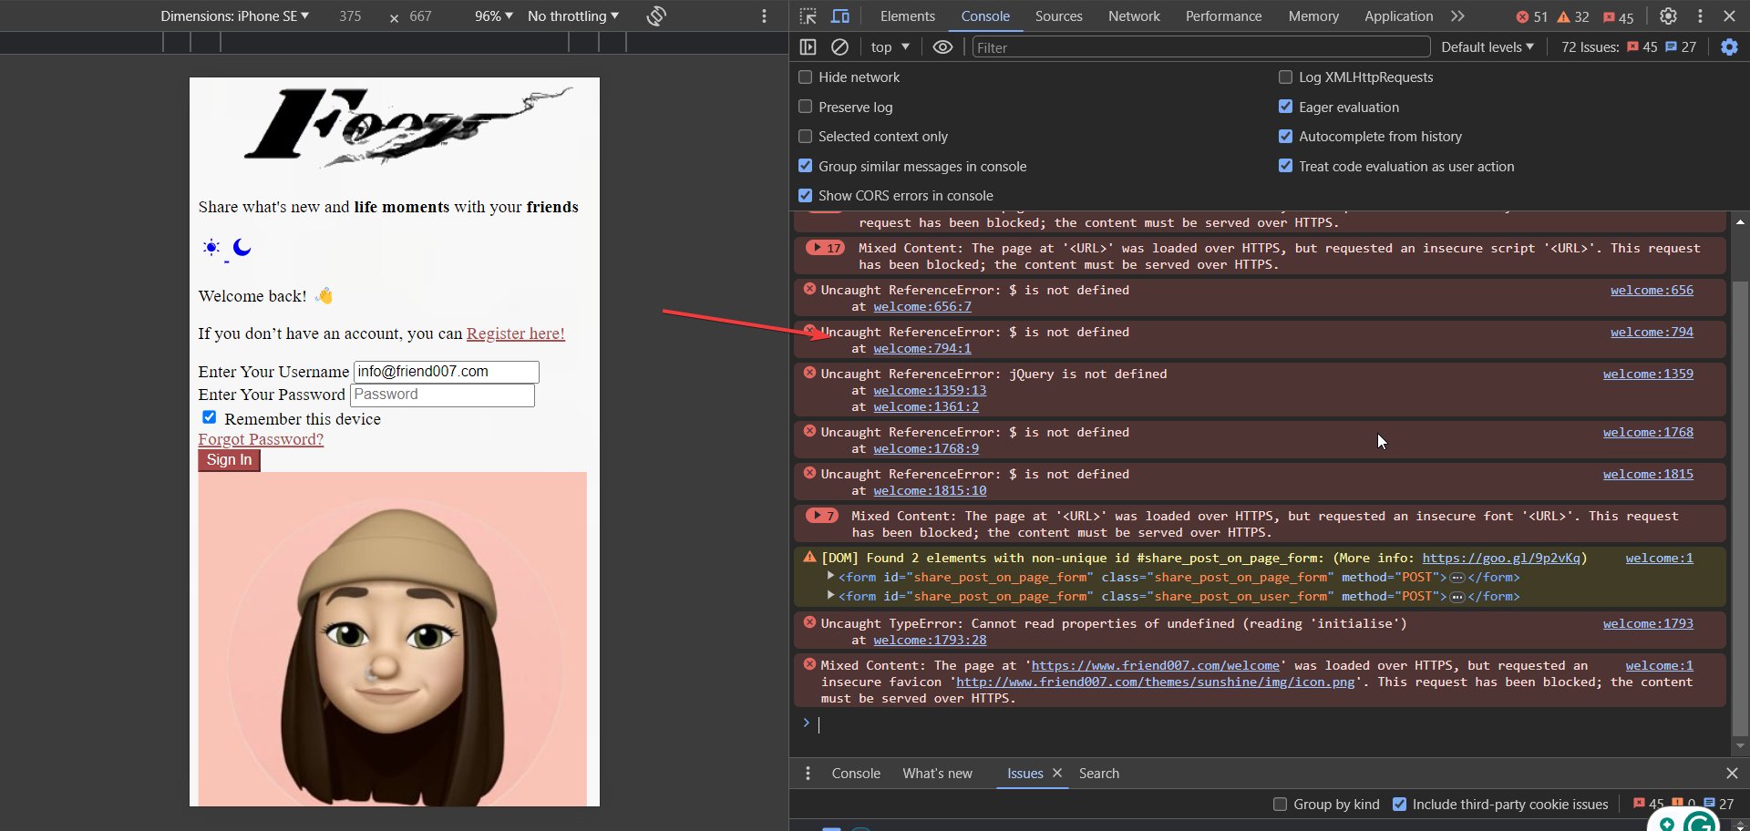Viewport: 1750px width, 831px height.
Task: Open DevTools settings gear icon
Action: pyautogui.click(x=1668, y=16)
